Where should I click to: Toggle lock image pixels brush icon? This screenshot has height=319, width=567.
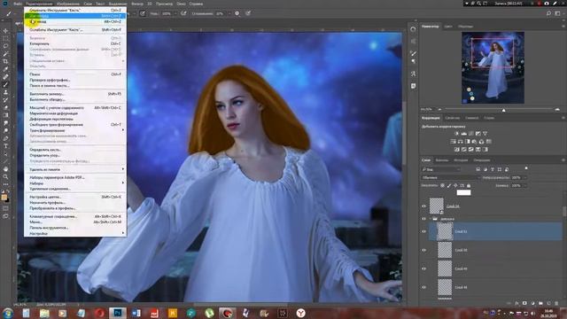pyautogui.click(x=449, y=185)
